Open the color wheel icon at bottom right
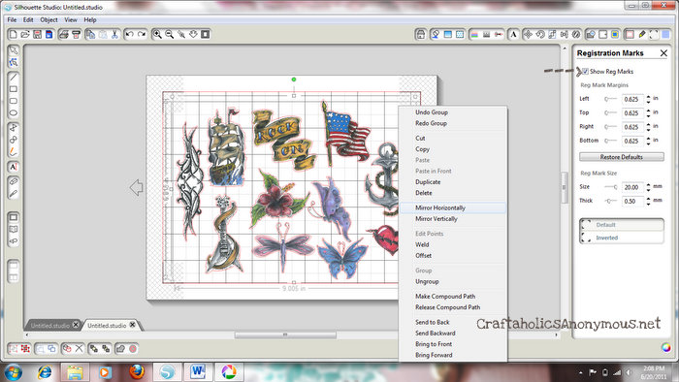679x382 pixels. (666, 348)
